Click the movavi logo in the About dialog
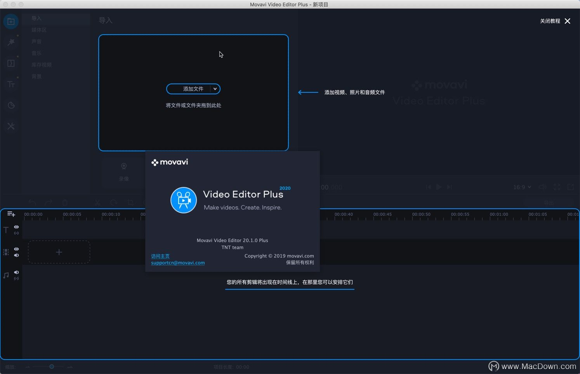The height and width of the screenshot is (374, 580). tap(170, 162)
